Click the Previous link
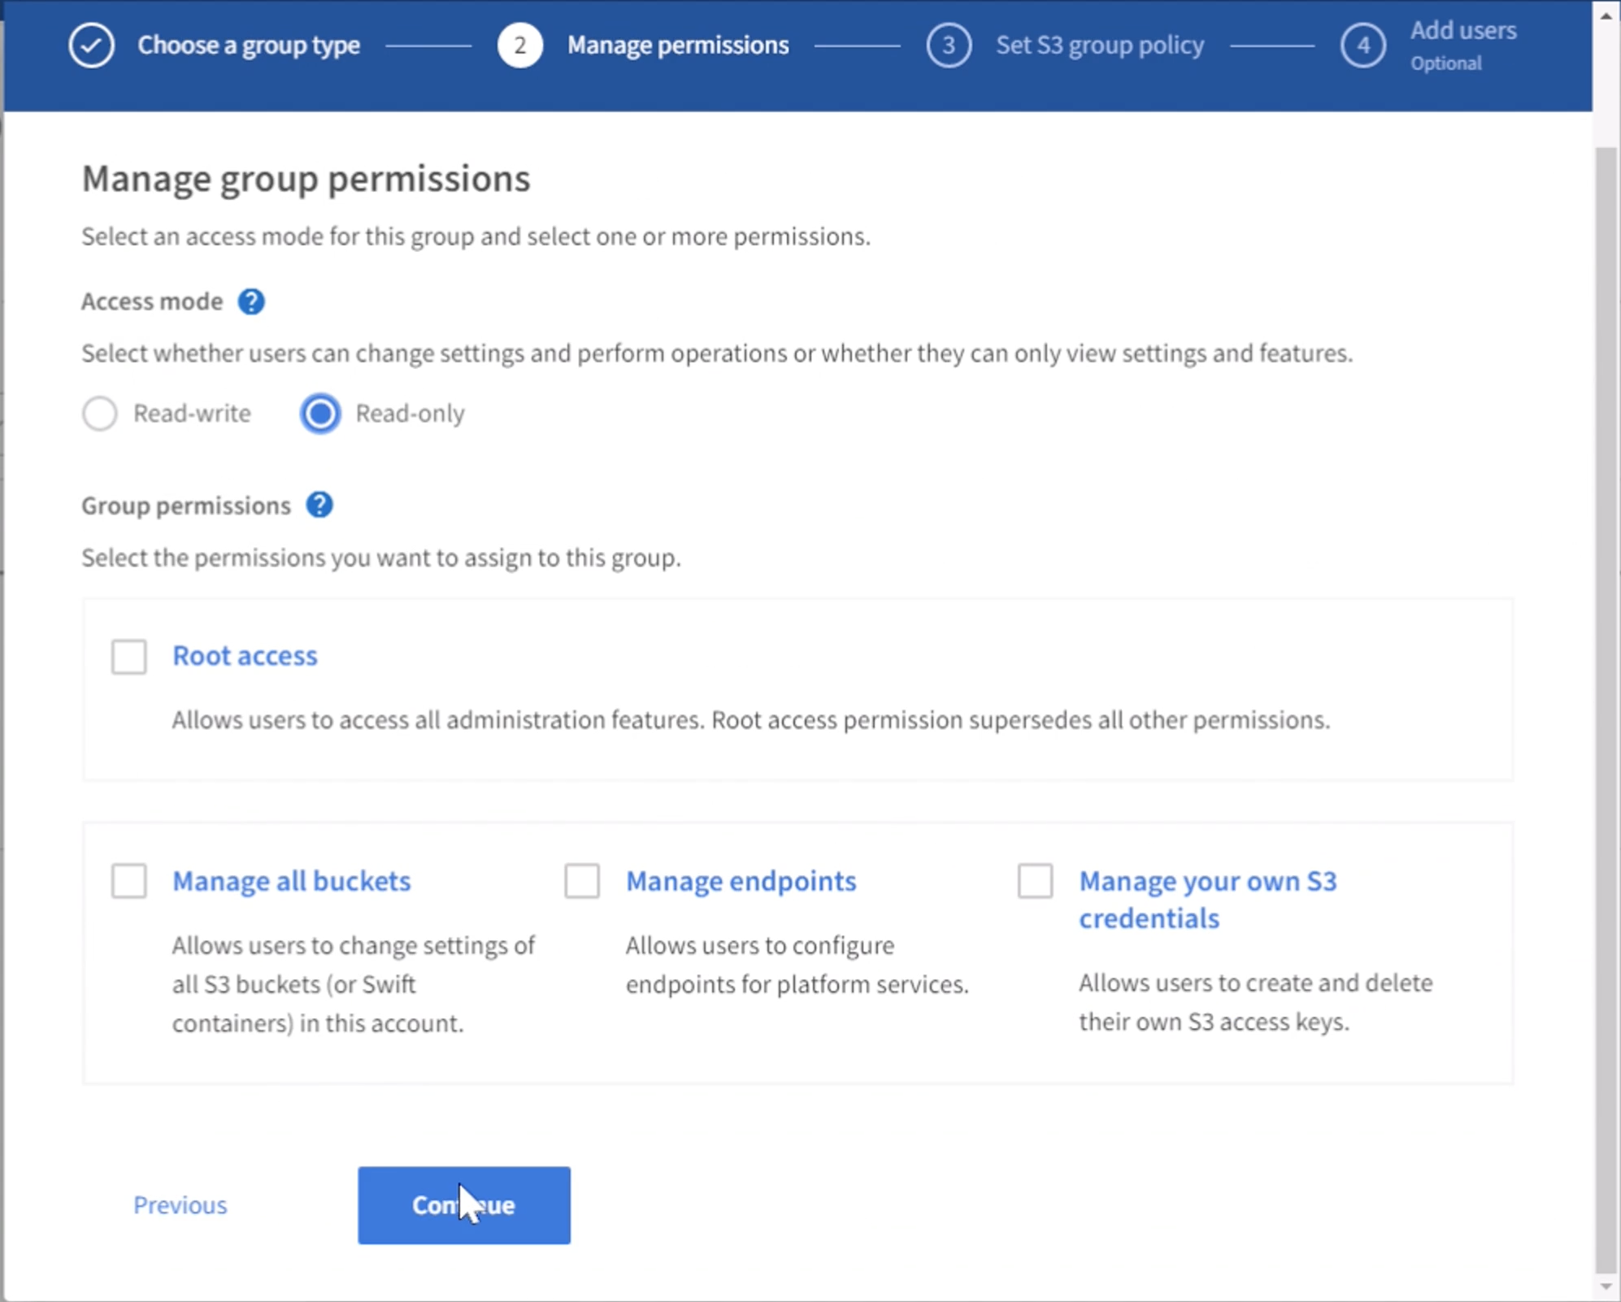 [178, 1205]
